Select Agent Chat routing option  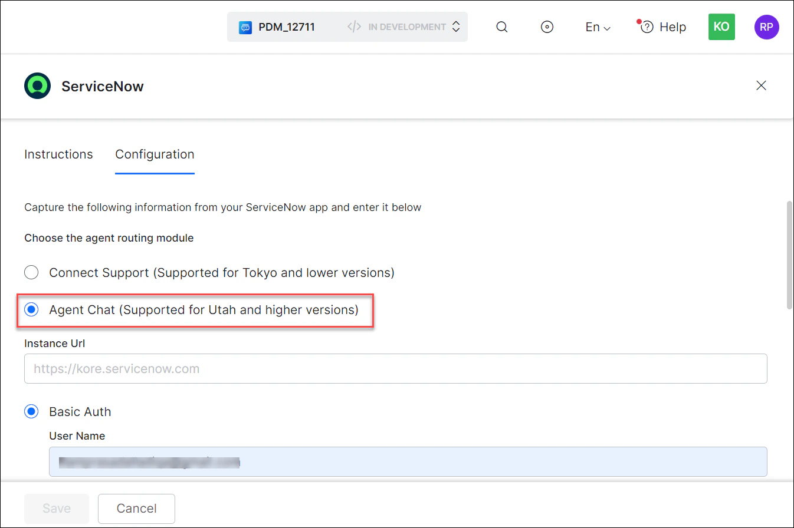[31, 309]
